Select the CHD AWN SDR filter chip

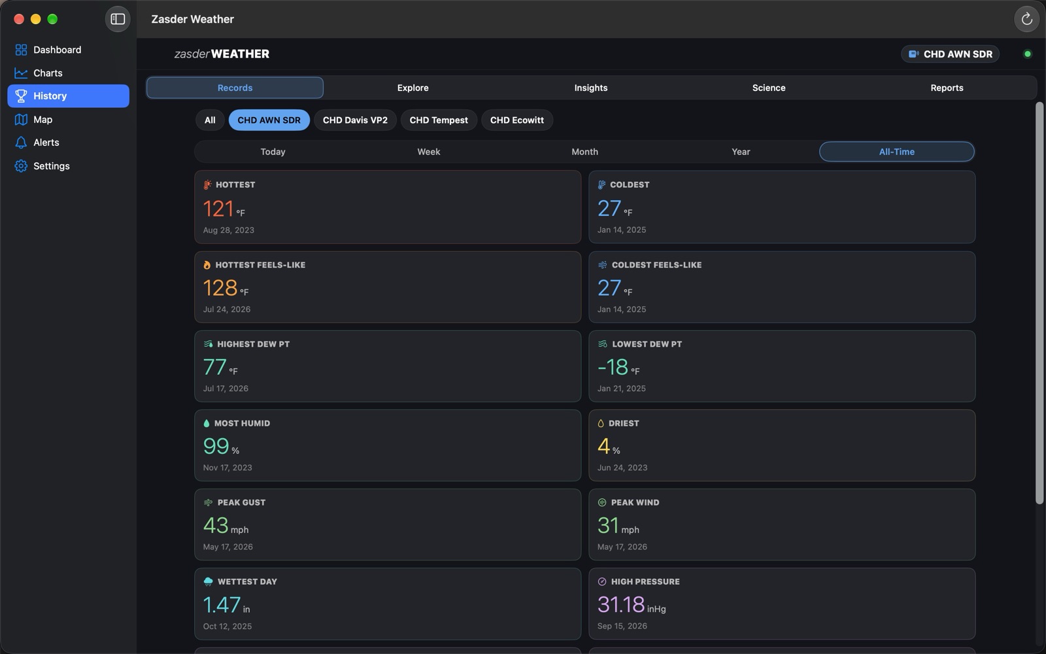point(269,120)
